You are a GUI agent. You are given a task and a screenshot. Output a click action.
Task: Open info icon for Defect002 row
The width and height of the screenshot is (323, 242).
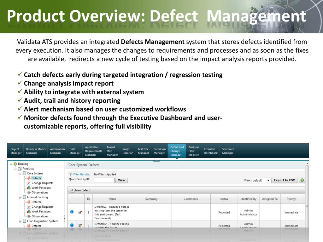pyautogui.click(x=72, y=225)
